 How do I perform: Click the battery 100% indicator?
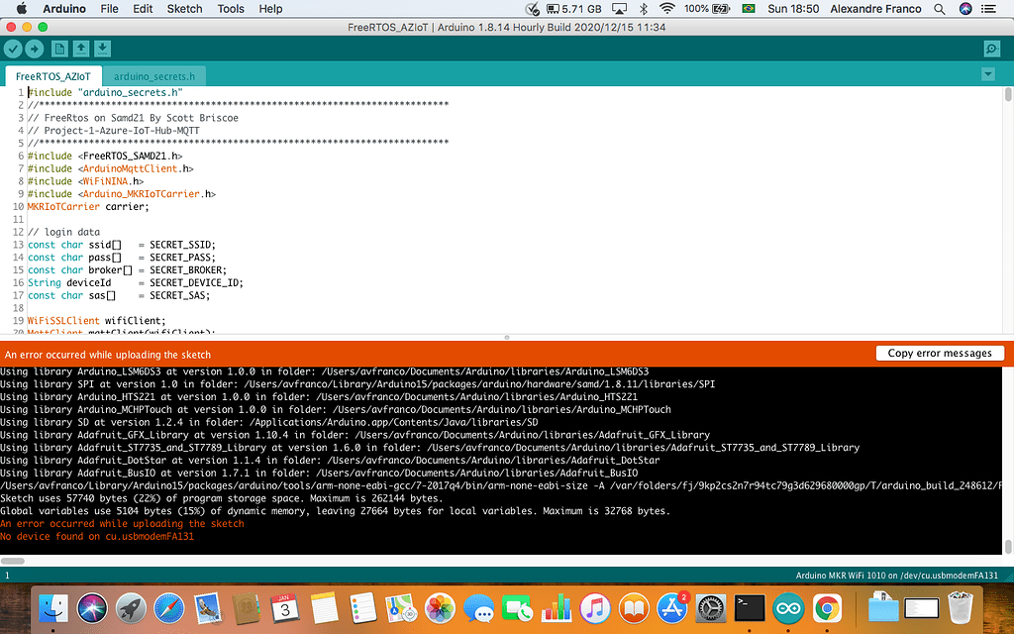(x=707, y=9)
